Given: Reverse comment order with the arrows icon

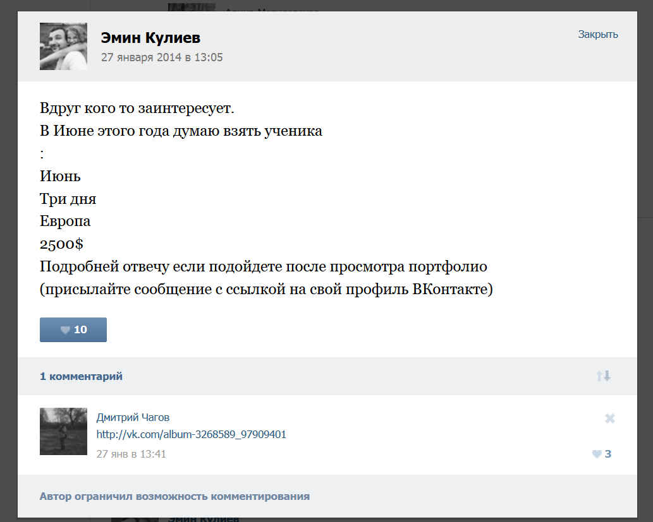Looking at the screenshot, I should [603, 376].
